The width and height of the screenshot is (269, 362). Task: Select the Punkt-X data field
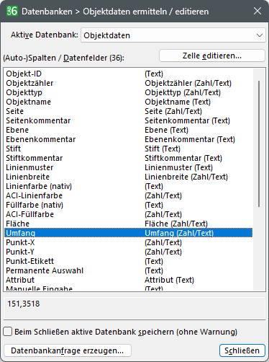pos(128,242)
